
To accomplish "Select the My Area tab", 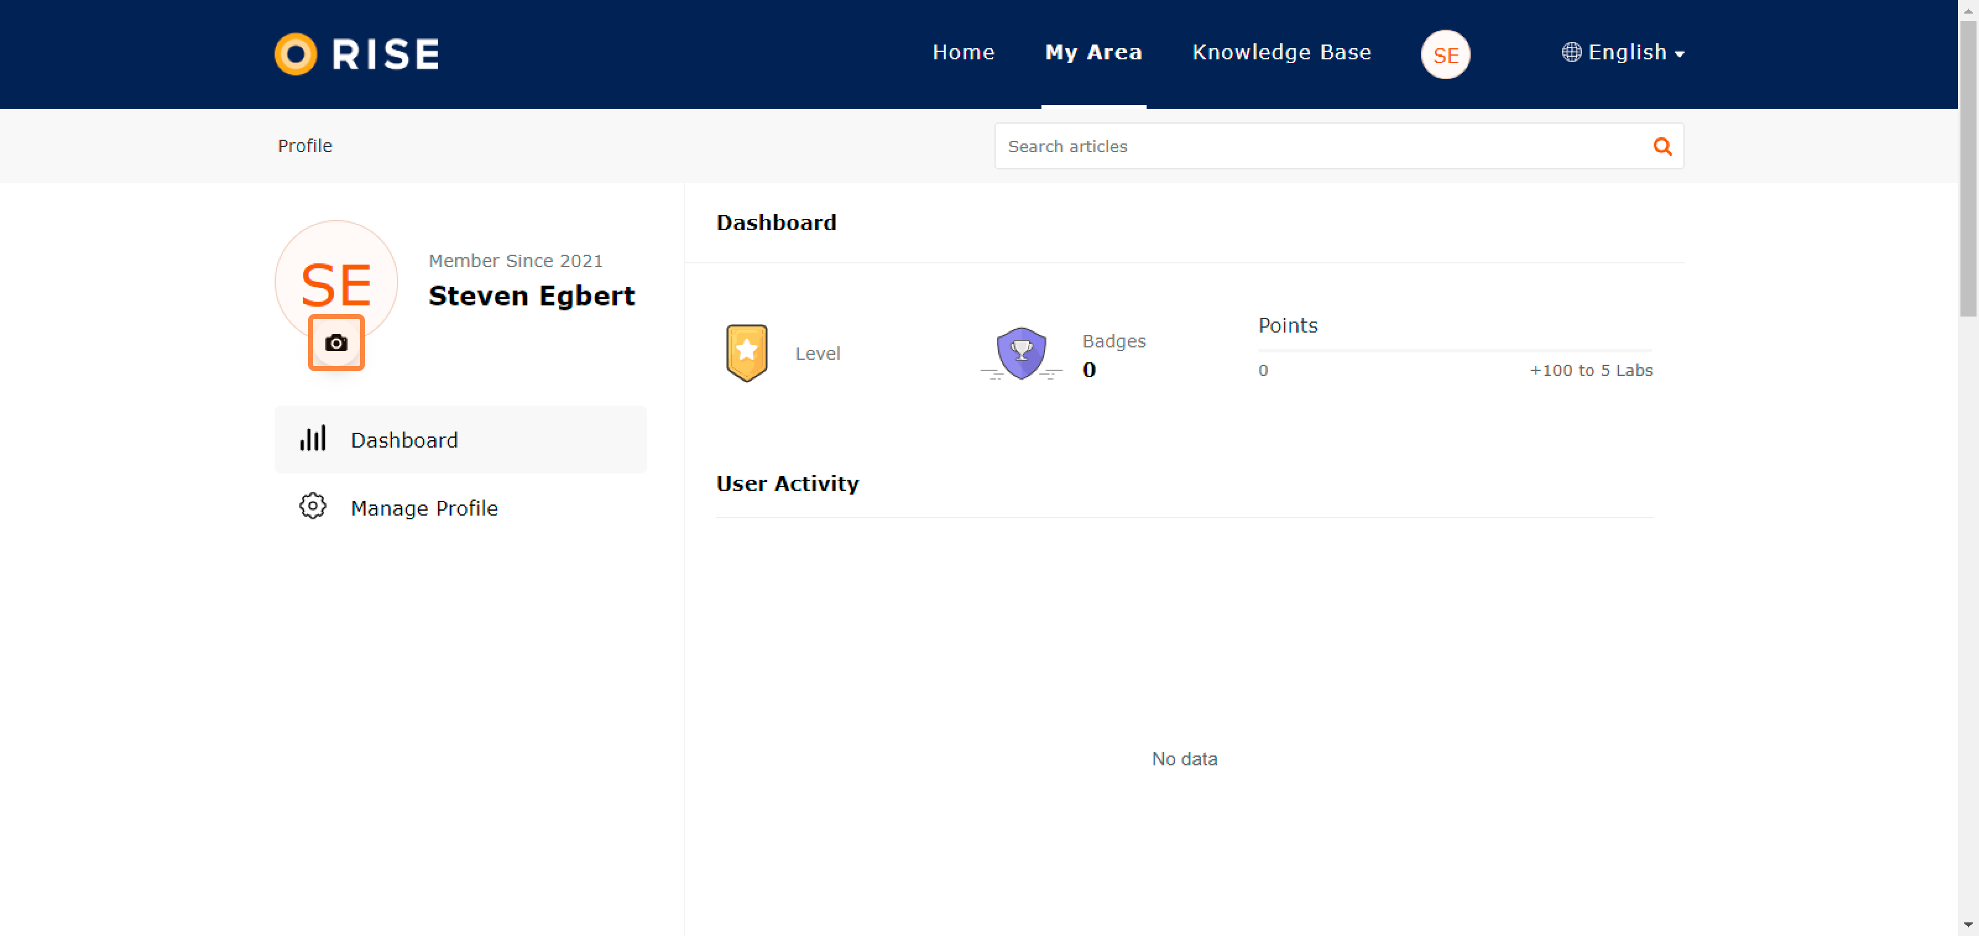I will (x=1093, y=52).
